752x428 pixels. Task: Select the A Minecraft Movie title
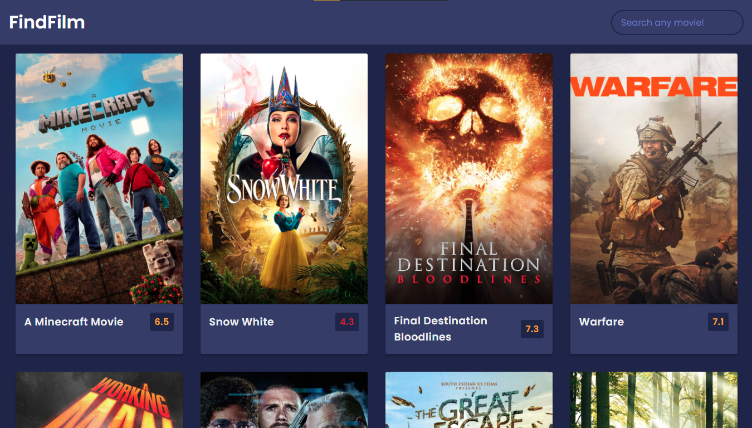click(74, 322)
